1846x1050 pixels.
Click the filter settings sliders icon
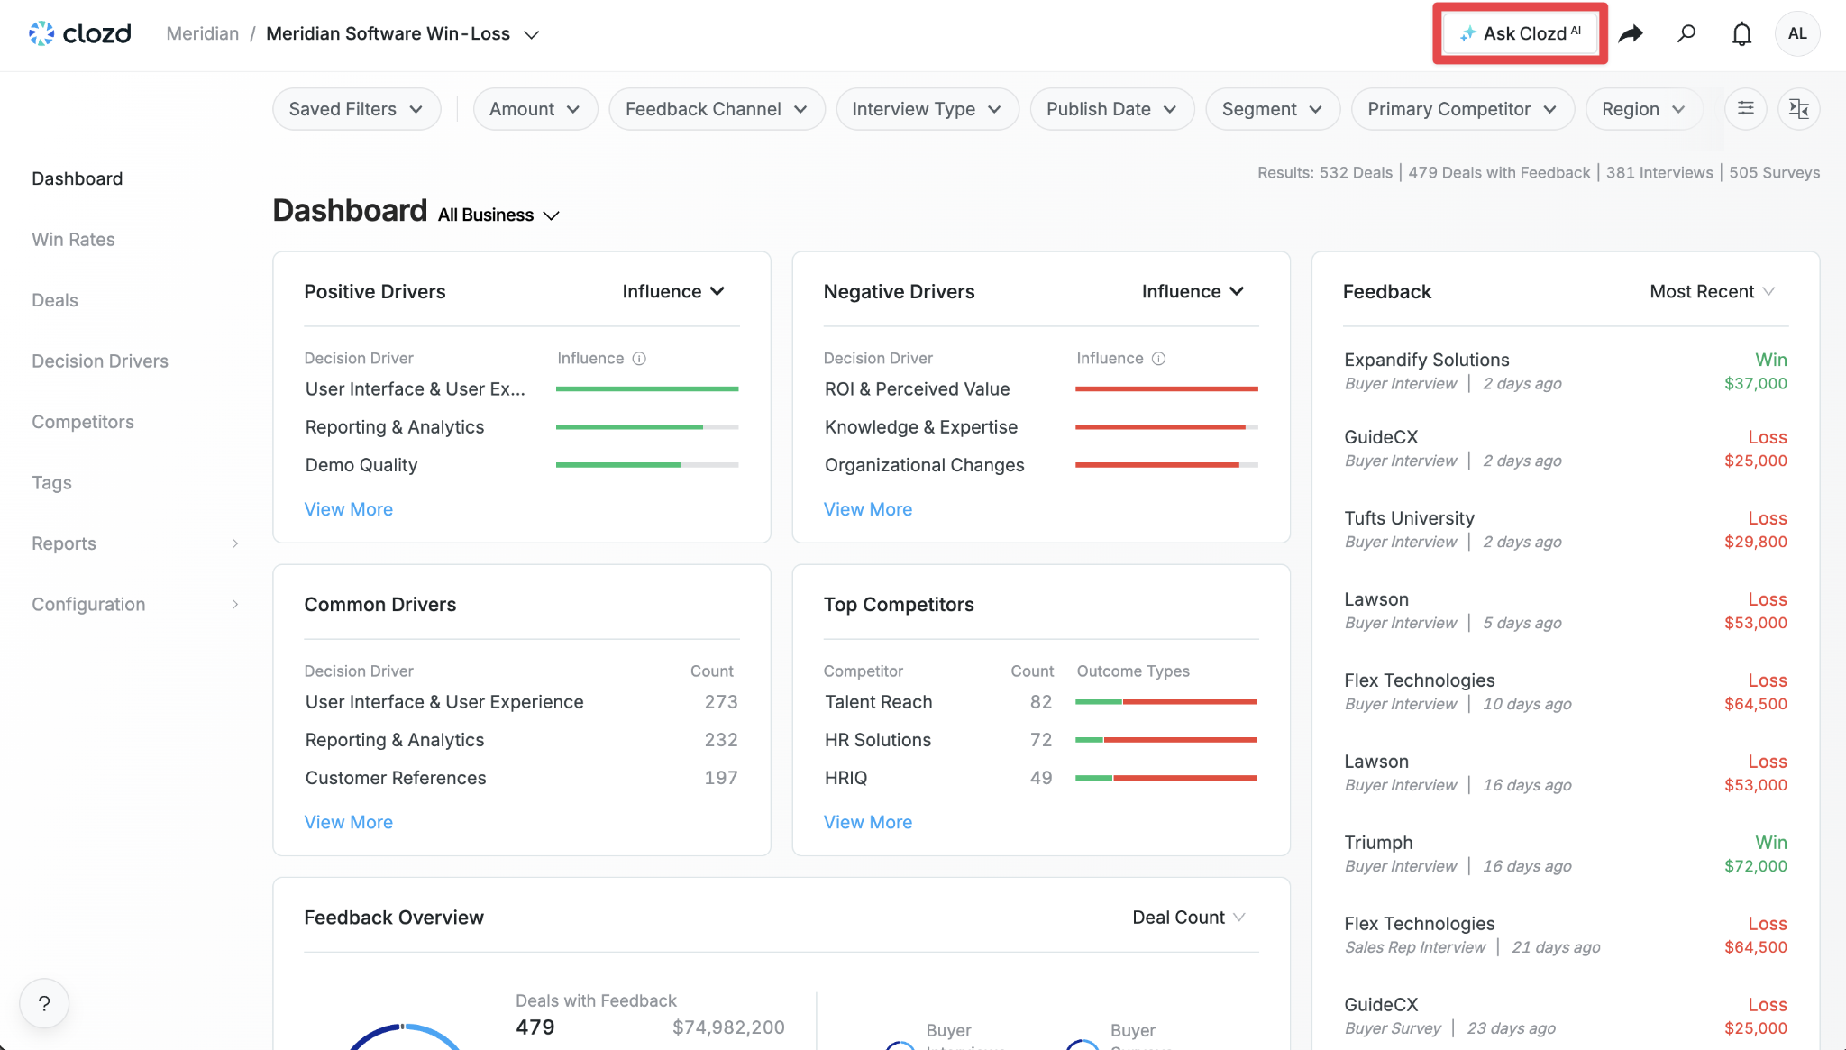(1746, 109)
